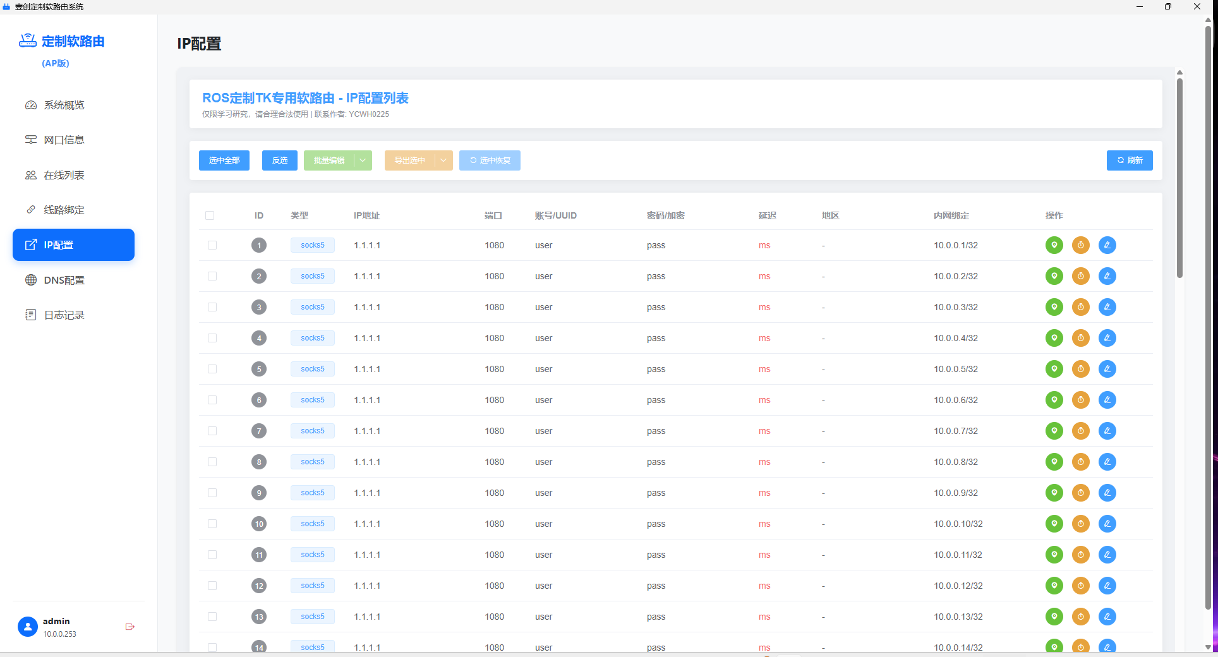Click the orange timer icon in row 3
Viewport: 1218px width, 657px height.
click(1080, 307)
